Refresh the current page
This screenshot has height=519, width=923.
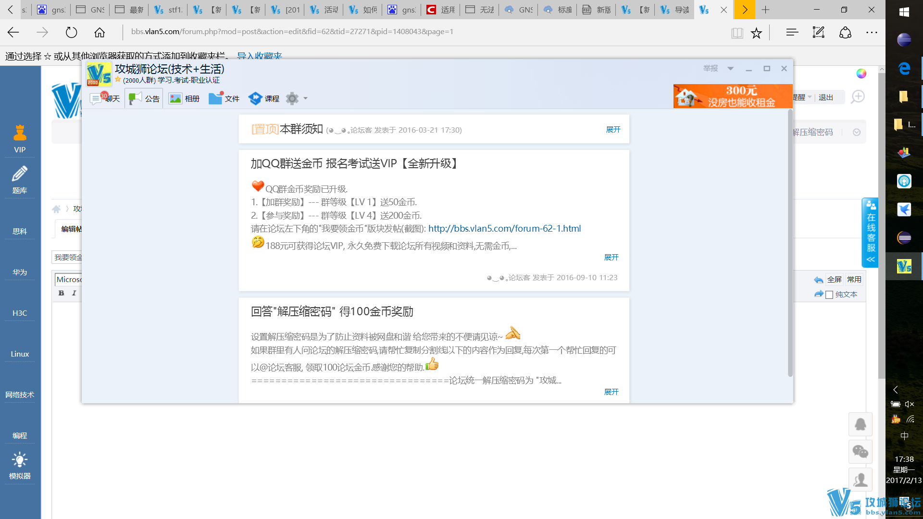71,32
